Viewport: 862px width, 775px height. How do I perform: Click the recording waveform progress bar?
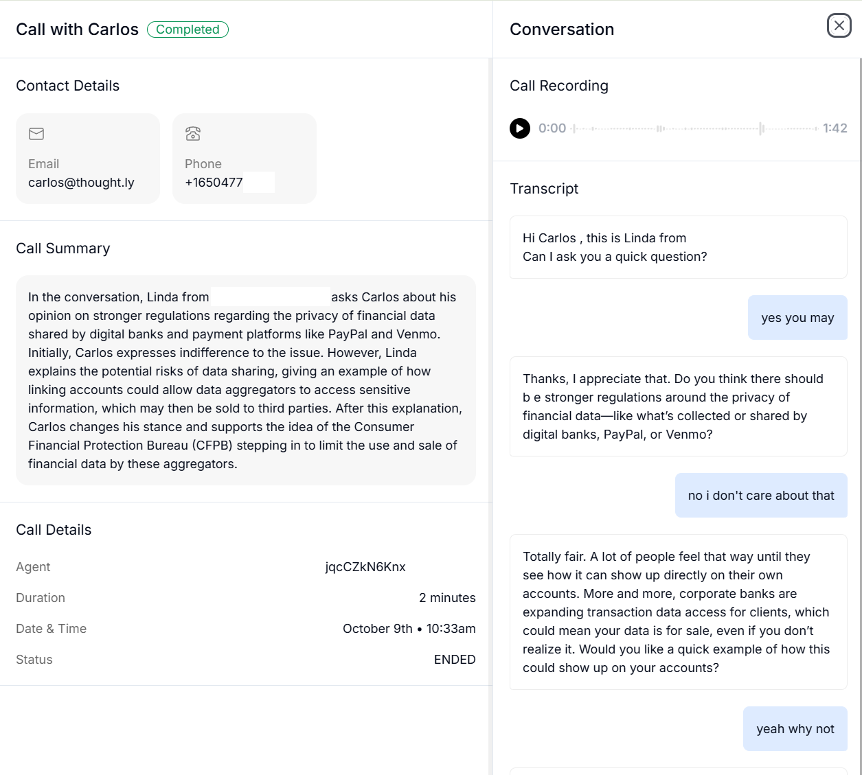694,128
